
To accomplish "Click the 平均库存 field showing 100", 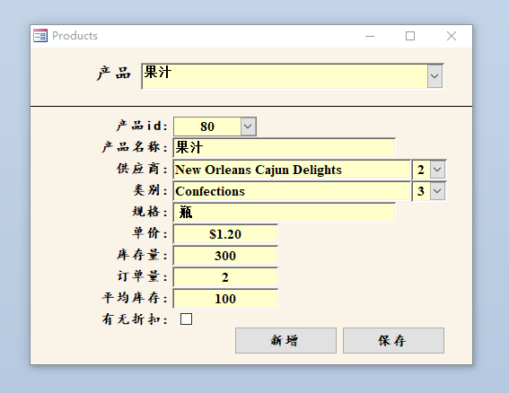I will point(225,299).
